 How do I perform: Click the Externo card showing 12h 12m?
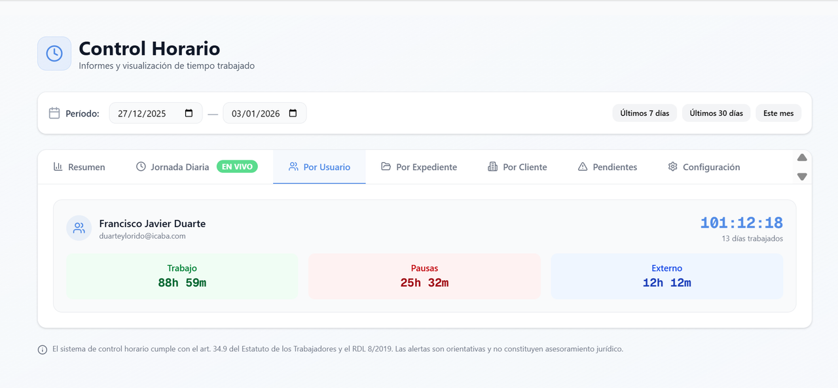(x=666, y=276)
